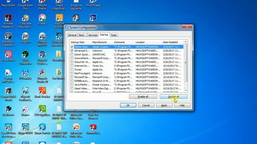The height and width of the screenshot is (144, 257).
Task: Check the GrooveMonitor startup item
Action: tap(72, 58)
